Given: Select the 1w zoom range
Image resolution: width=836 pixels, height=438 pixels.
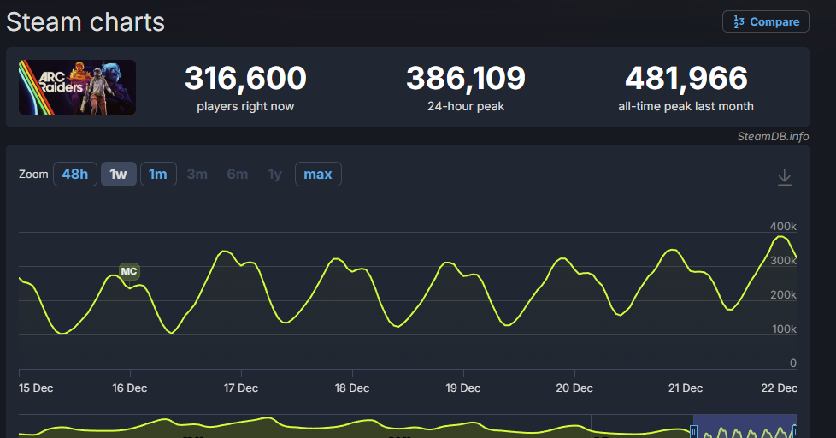Looking at the screenshot, I should [x=118, y=174].
